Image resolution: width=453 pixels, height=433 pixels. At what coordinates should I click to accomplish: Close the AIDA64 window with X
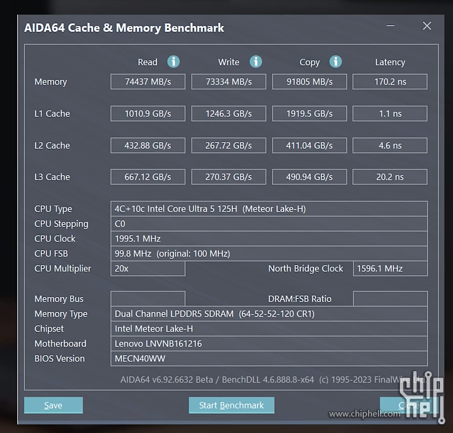[427, 26]
